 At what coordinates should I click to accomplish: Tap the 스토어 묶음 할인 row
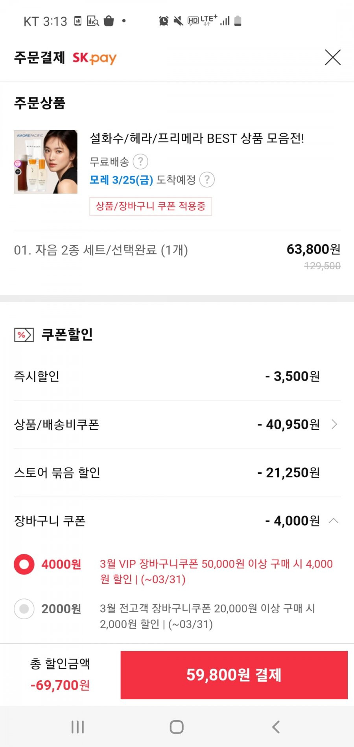point(177,473)
